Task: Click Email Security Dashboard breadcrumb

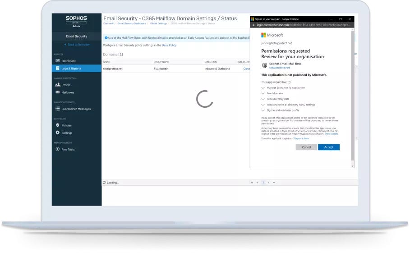Action: click(x=132, y=23)
